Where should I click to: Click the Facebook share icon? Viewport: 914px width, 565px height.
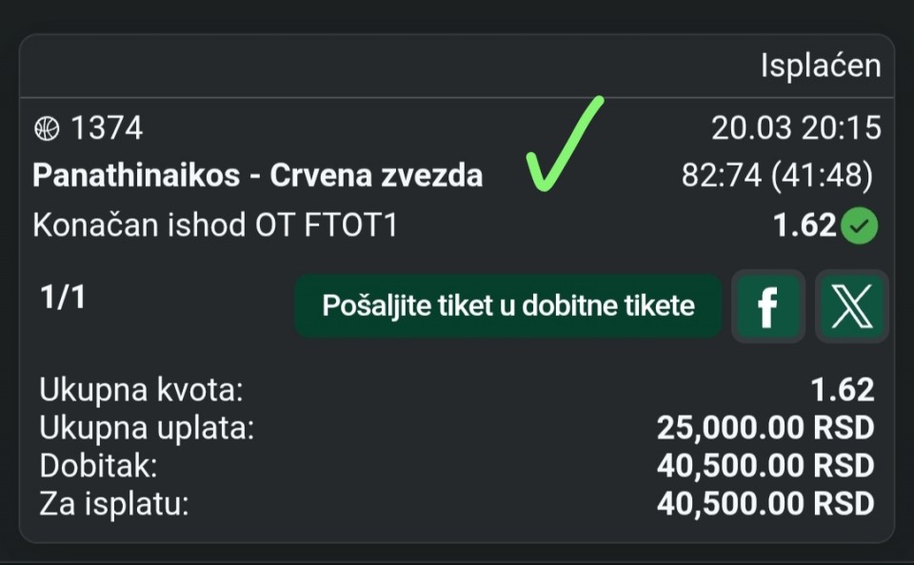(x=767, y=306)
